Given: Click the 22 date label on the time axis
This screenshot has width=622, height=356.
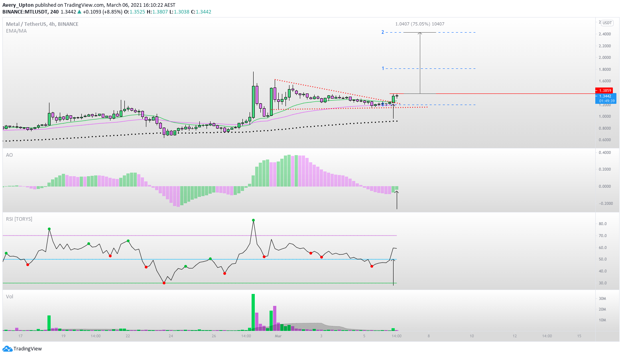Looking at the screenshot, I should point(128,336).
